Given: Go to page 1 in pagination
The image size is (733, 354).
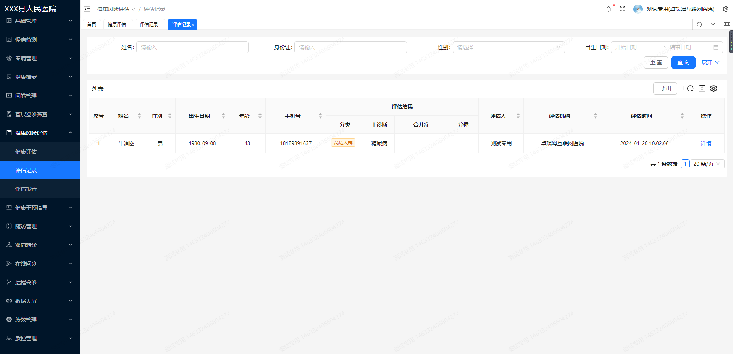Looking at the screenshot, I should pos(685,164).
